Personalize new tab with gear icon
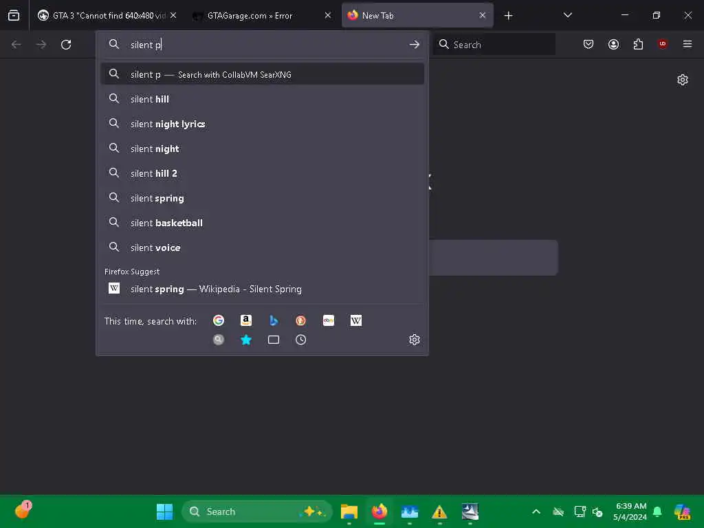The image size is (704, 528). click(683, 80)
